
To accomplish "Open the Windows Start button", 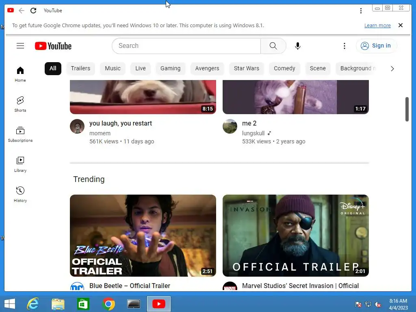I will pyautogui.click(x=10, y=304).
